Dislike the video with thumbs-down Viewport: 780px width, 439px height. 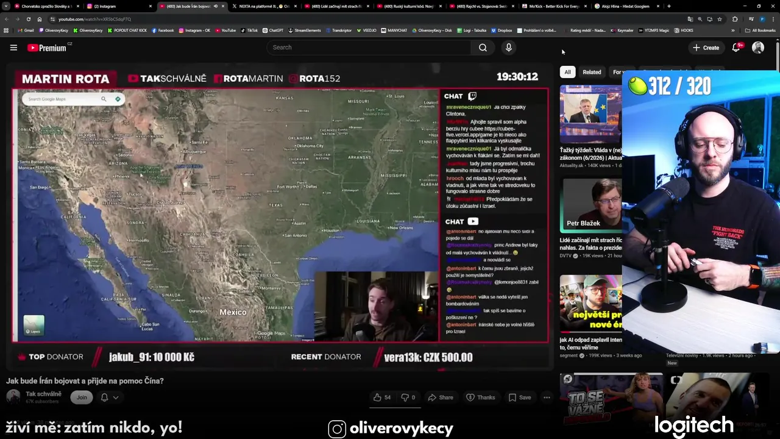tap(408, 398)
